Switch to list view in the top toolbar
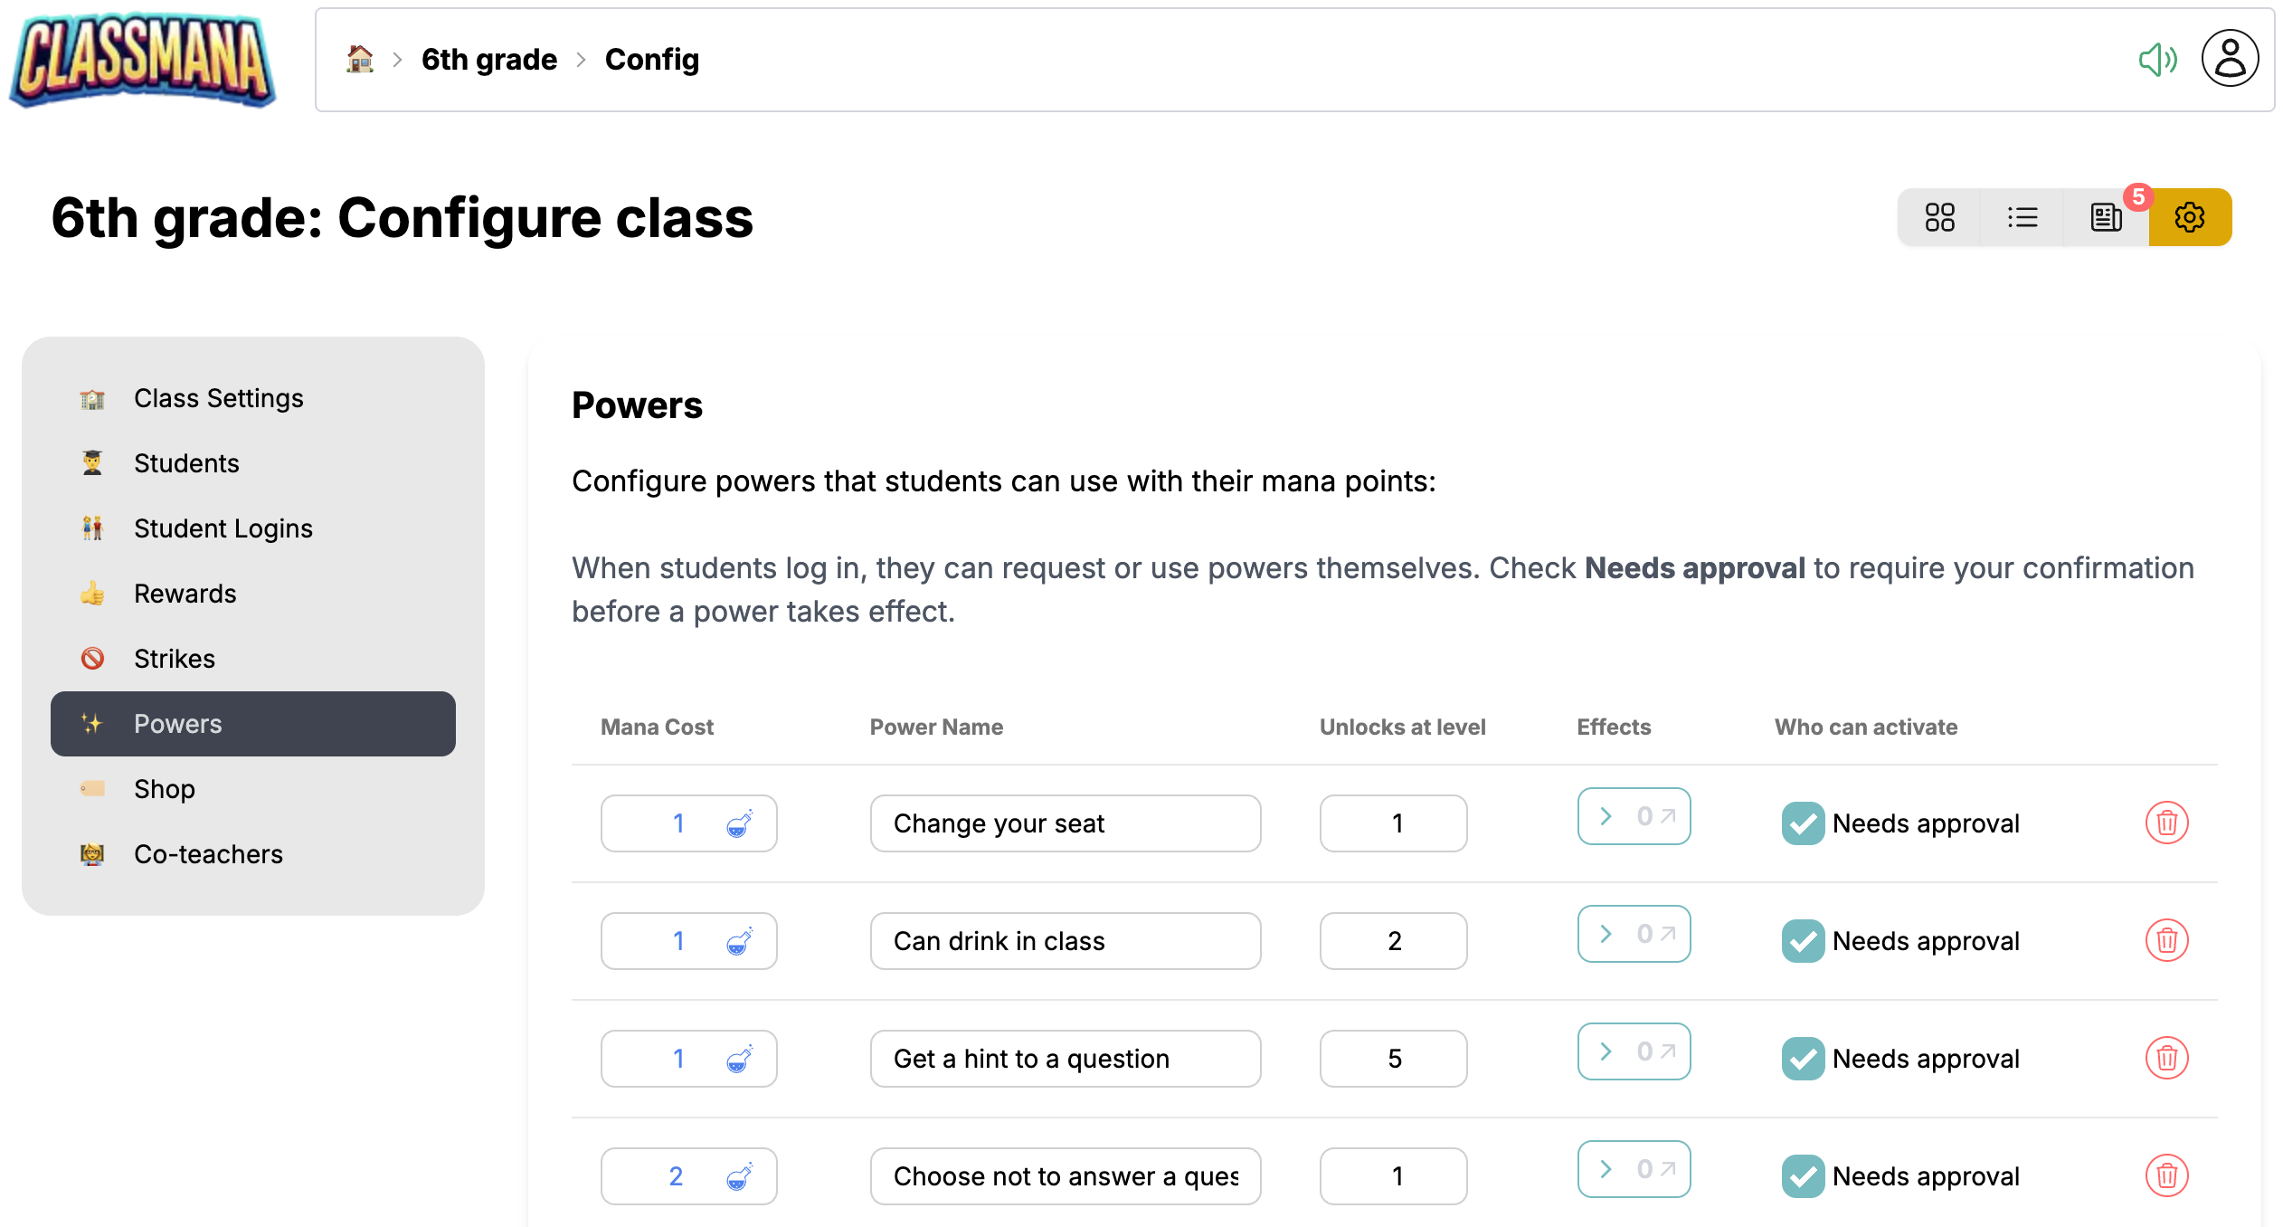The height and width of the screenshot is (1227, 2283). pos(2022,217)
